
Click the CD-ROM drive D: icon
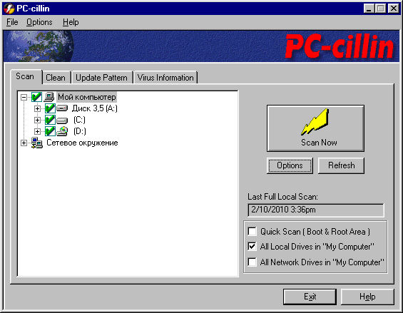[62, 131]
